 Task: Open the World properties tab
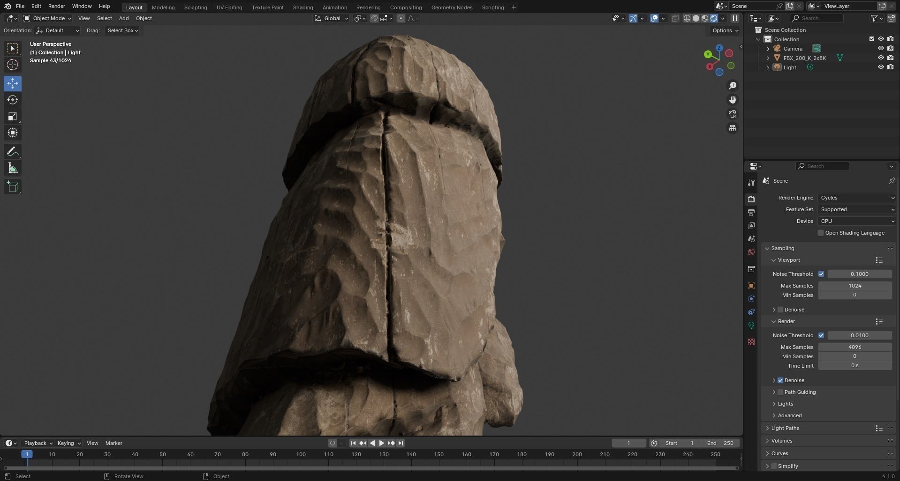click(x=751, y=252)
